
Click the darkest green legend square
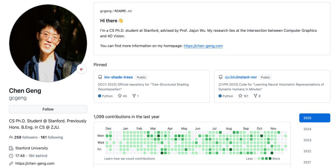click(x=270, y=159)
